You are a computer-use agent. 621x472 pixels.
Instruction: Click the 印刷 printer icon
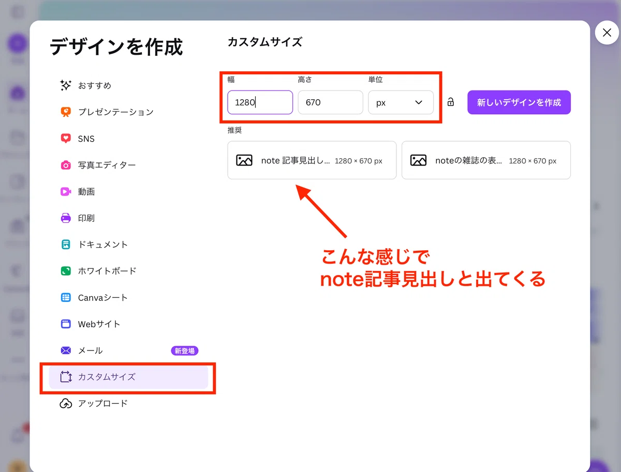[x=66, y=218]
